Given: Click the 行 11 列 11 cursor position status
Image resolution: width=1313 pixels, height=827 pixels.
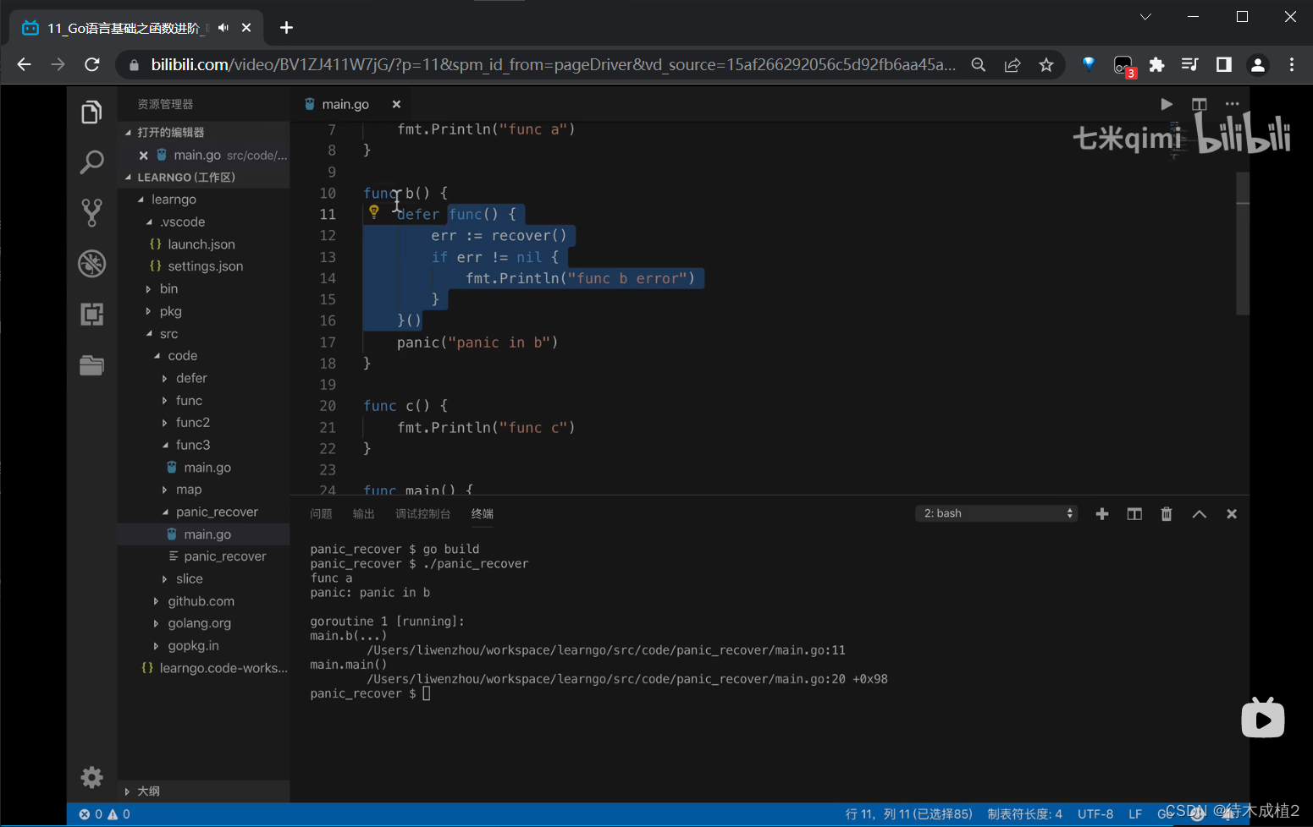Looking at the screenshot, I should coord(908,814).
